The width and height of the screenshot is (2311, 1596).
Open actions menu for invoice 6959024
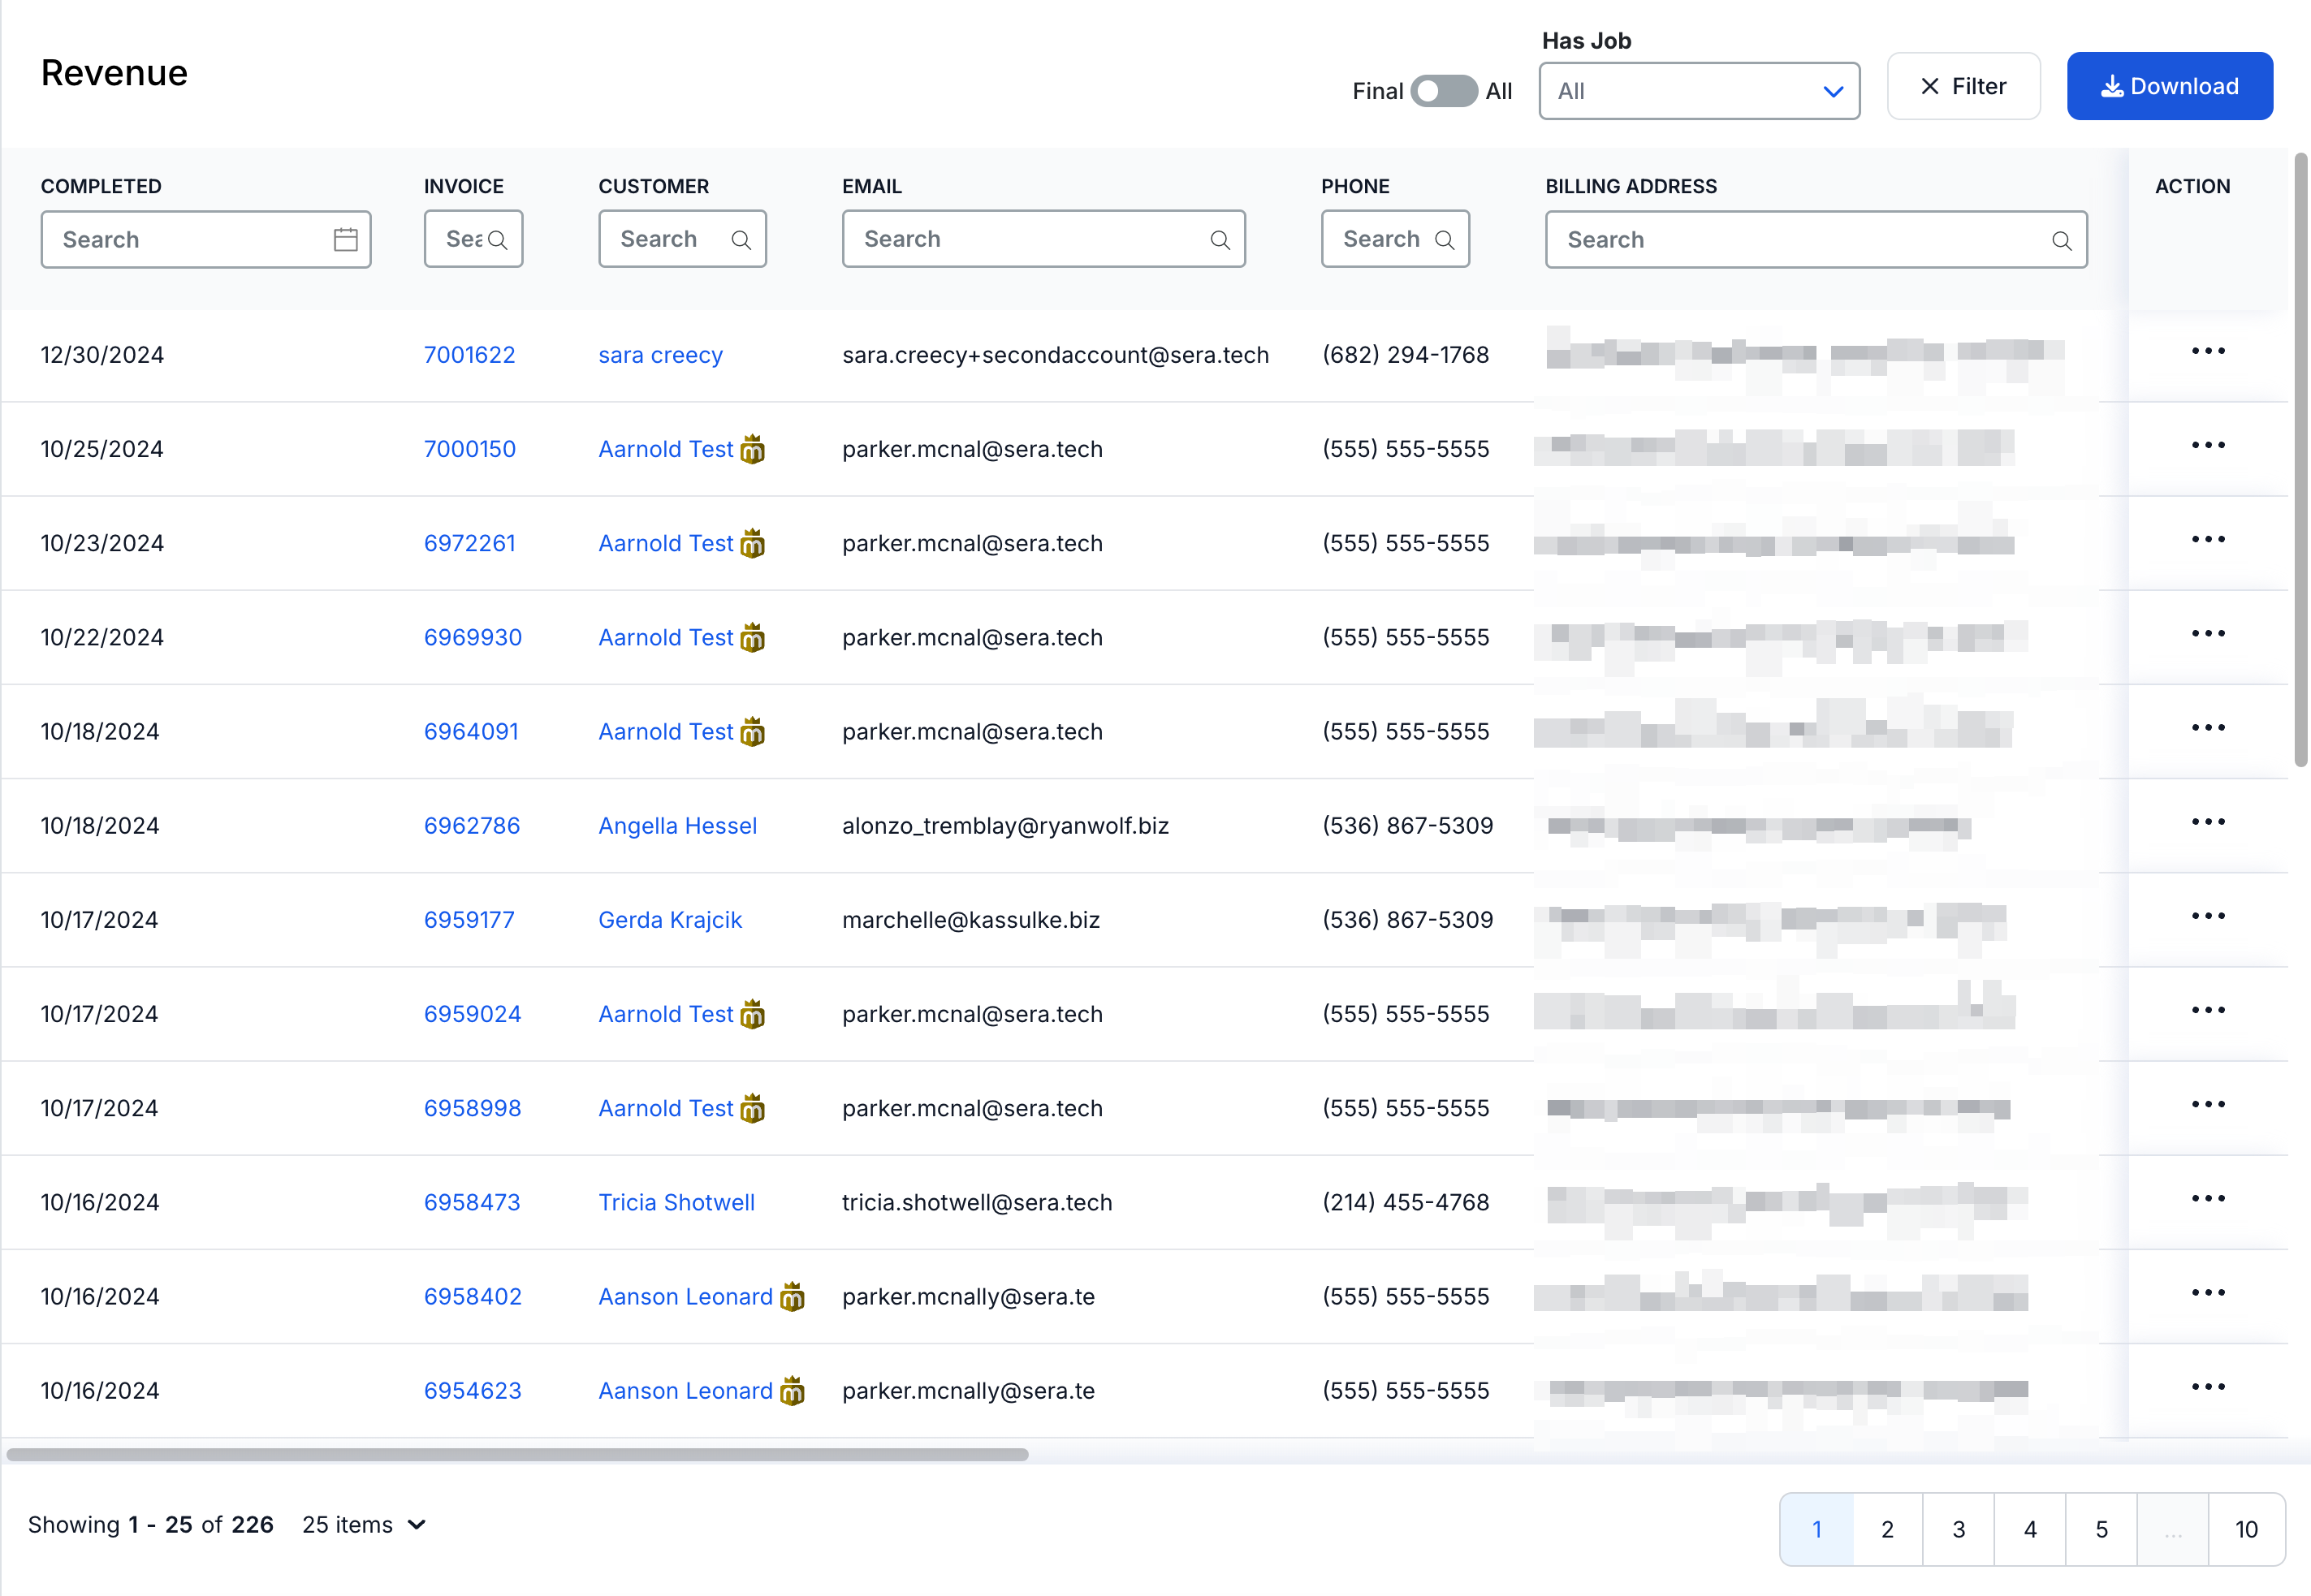coord(2207,1010)
